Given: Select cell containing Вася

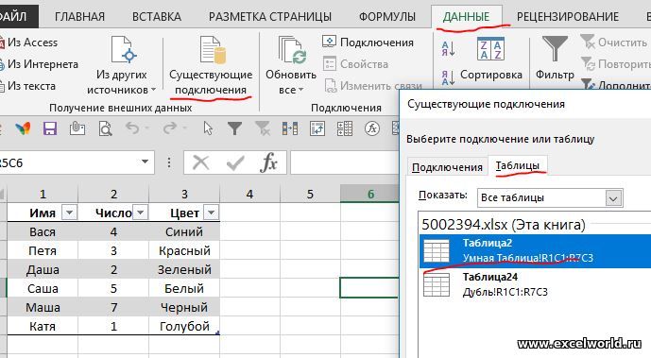Looking at the screenshot, I should tap(43, 231).
